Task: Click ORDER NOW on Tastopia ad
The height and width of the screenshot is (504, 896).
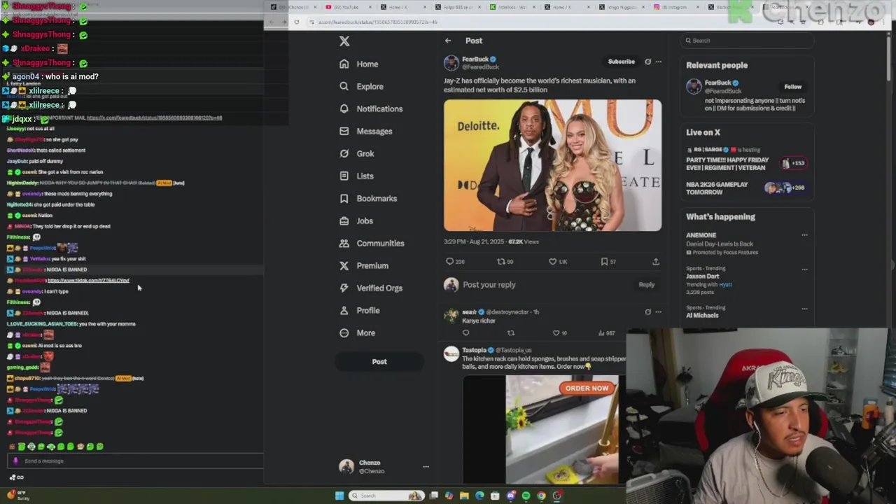Action: pyautogui.click(x=587, y=388)
